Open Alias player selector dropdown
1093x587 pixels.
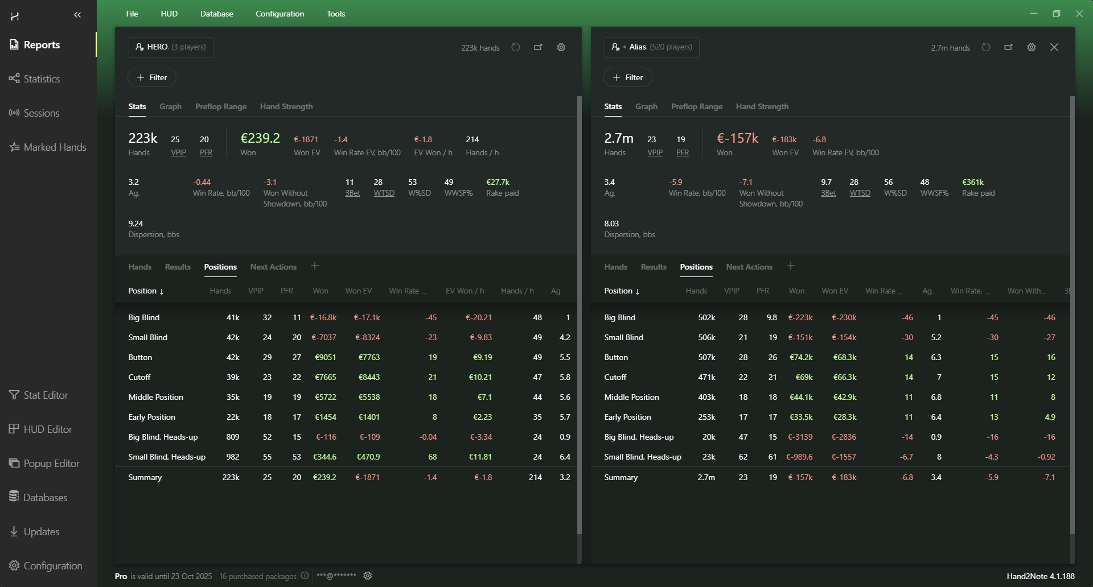coord(651,47)
